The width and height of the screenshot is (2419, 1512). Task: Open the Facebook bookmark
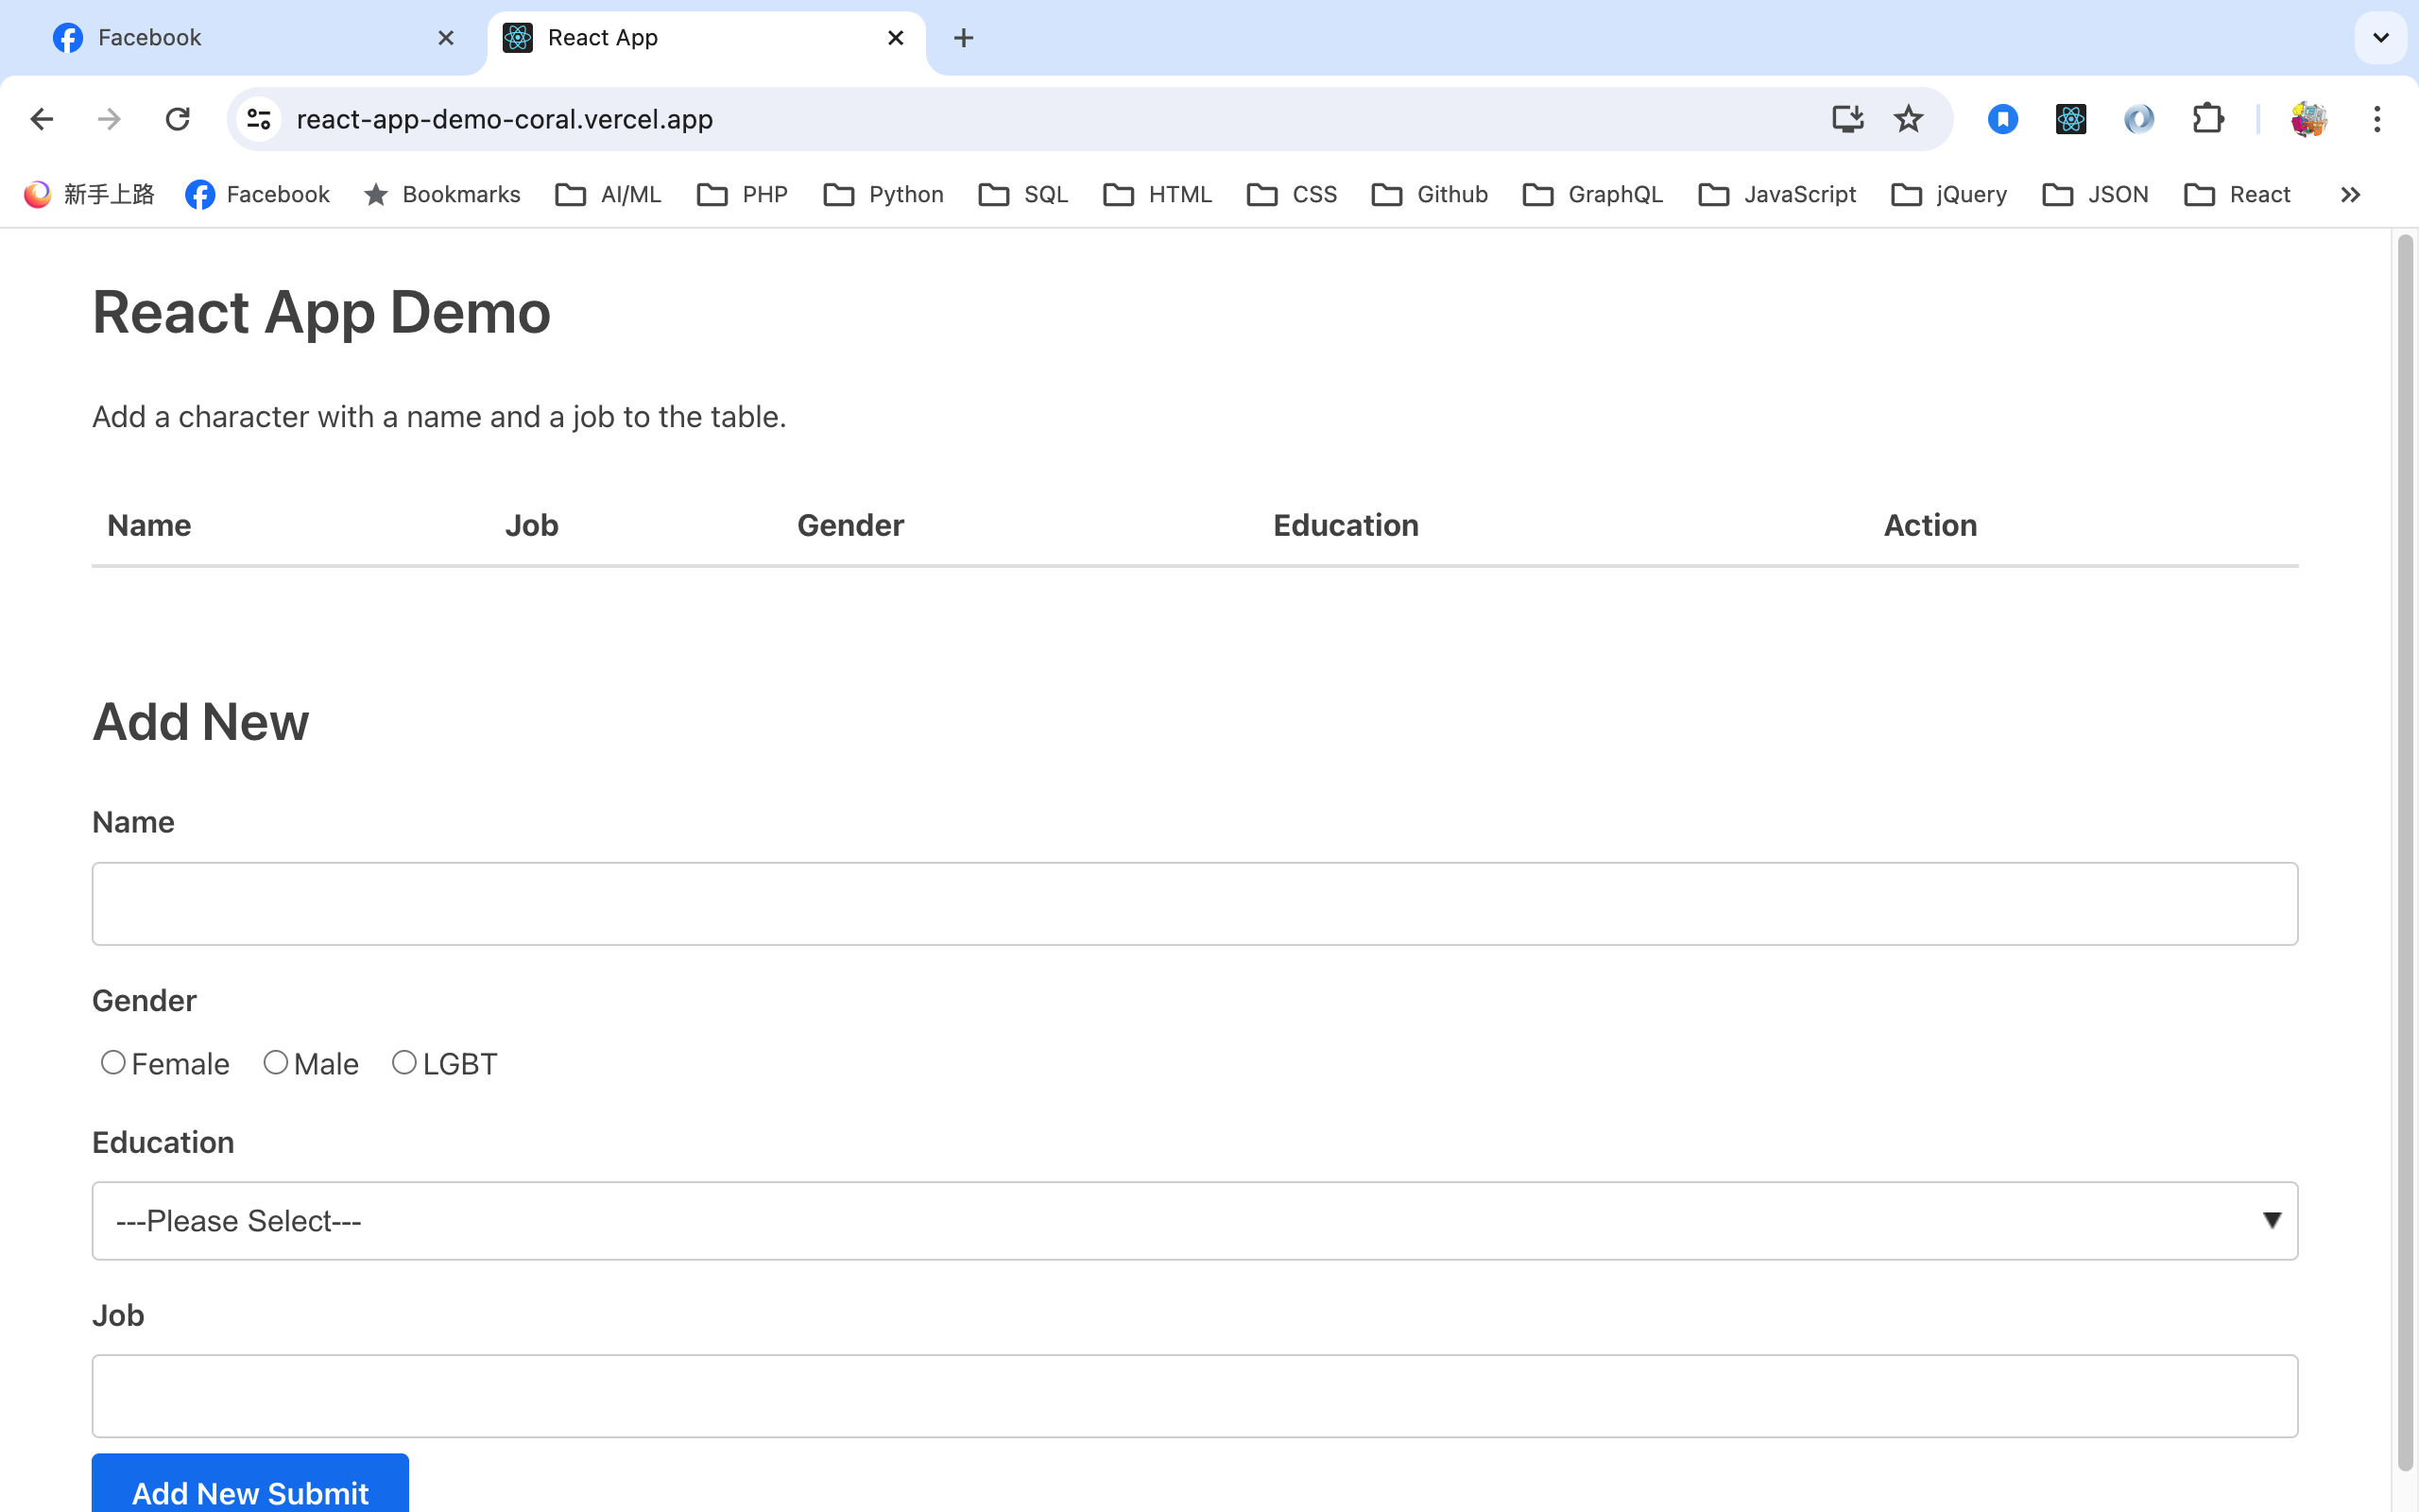[x=257, y=194]
